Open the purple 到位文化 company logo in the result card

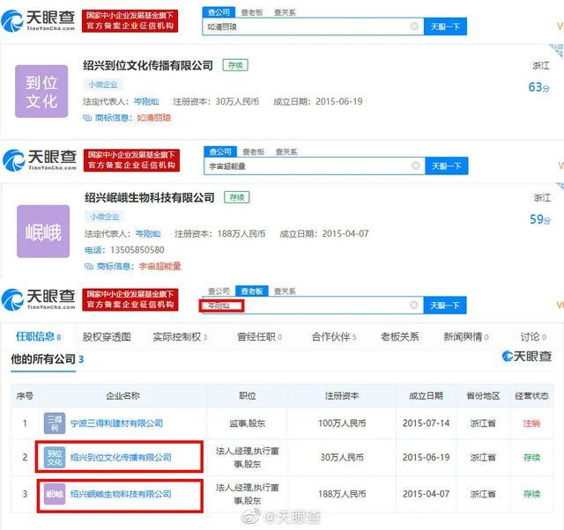41,92
